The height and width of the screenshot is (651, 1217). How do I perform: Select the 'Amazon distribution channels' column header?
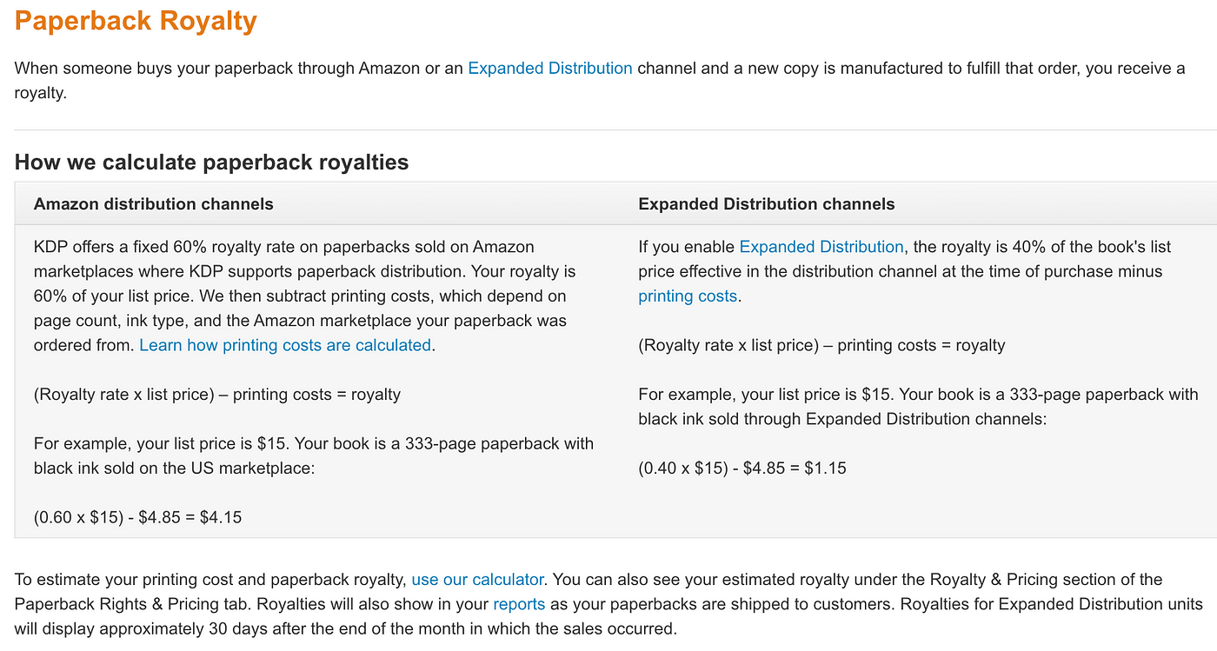153,204
